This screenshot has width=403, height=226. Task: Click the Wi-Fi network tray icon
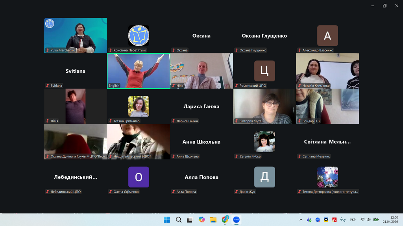[362, 220]
